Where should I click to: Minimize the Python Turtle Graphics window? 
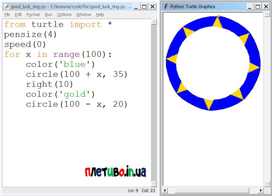[250, 7]
